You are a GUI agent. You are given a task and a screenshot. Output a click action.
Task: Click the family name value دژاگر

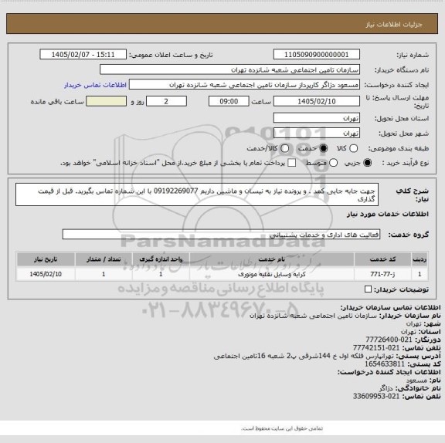click(386, 388)
